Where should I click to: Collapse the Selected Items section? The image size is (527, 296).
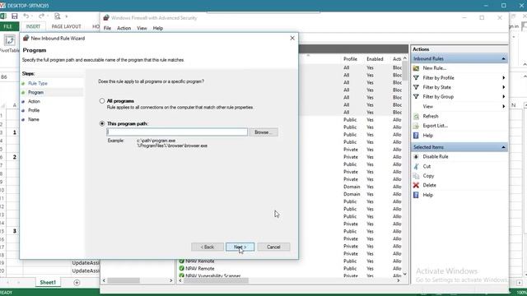pyautogui.click(x=503, y=147)
